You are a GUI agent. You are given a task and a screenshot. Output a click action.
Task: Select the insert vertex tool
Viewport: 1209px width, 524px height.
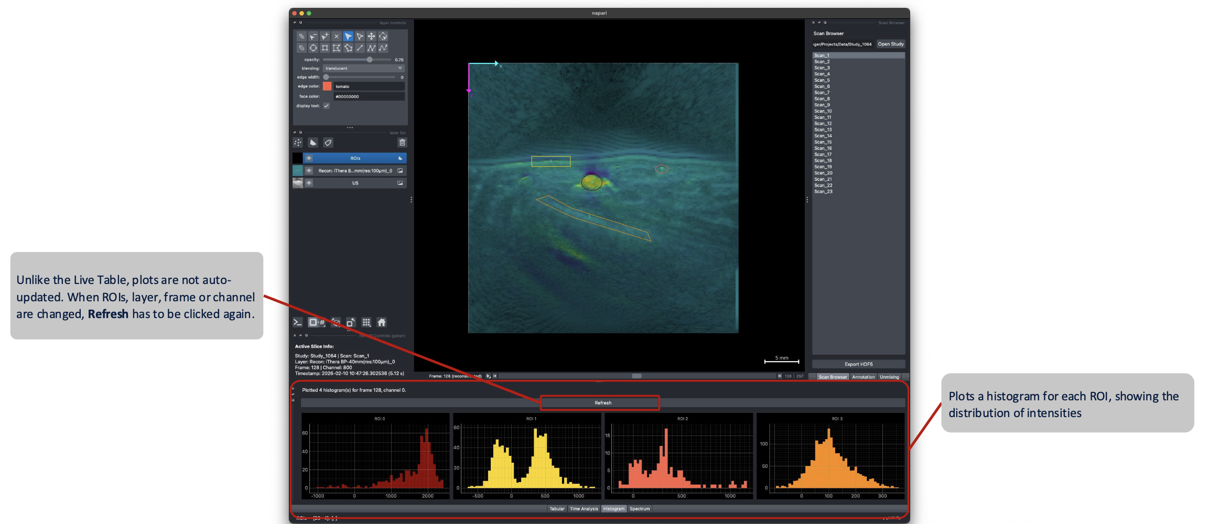point(325,36)
